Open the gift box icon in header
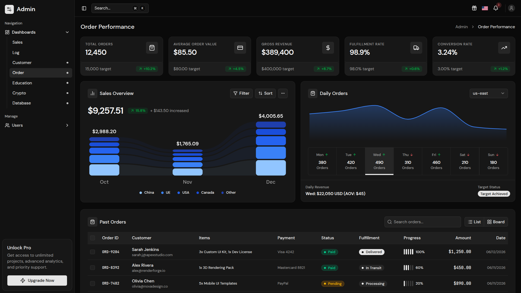The height and width of the screenshot is (293, 521). click(474, 8)
